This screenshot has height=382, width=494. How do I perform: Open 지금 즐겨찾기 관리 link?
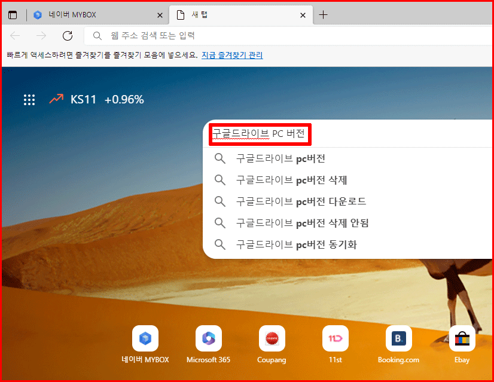click(x=232, y=56)
